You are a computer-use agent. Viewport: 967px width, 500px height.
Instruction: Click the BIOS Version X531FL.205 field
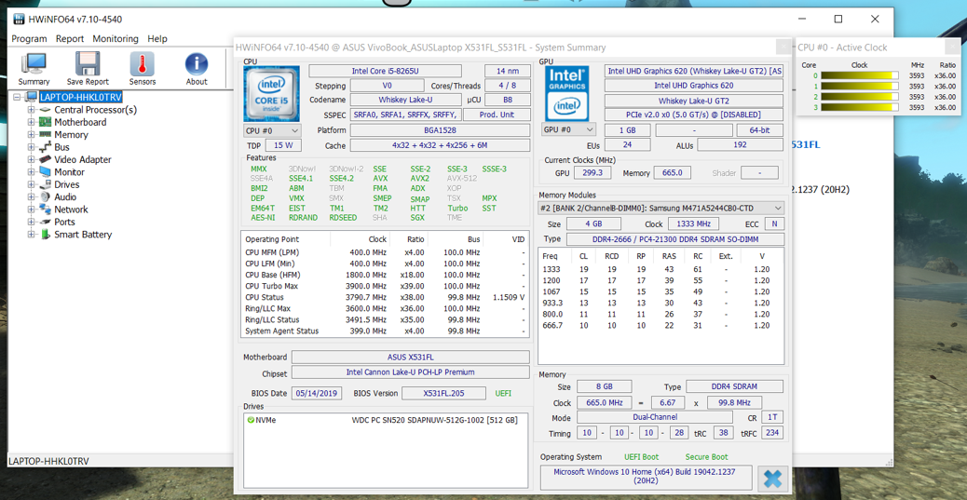click(x=444, y=393)
